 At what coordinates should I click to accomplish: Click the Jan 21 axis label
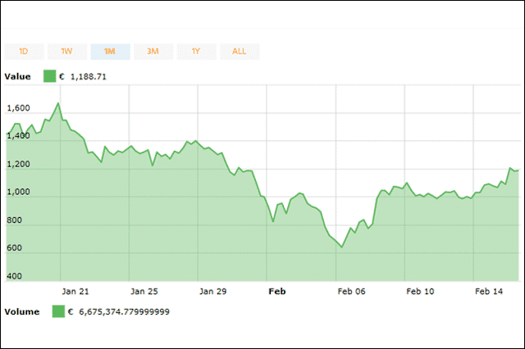point(75,292)
